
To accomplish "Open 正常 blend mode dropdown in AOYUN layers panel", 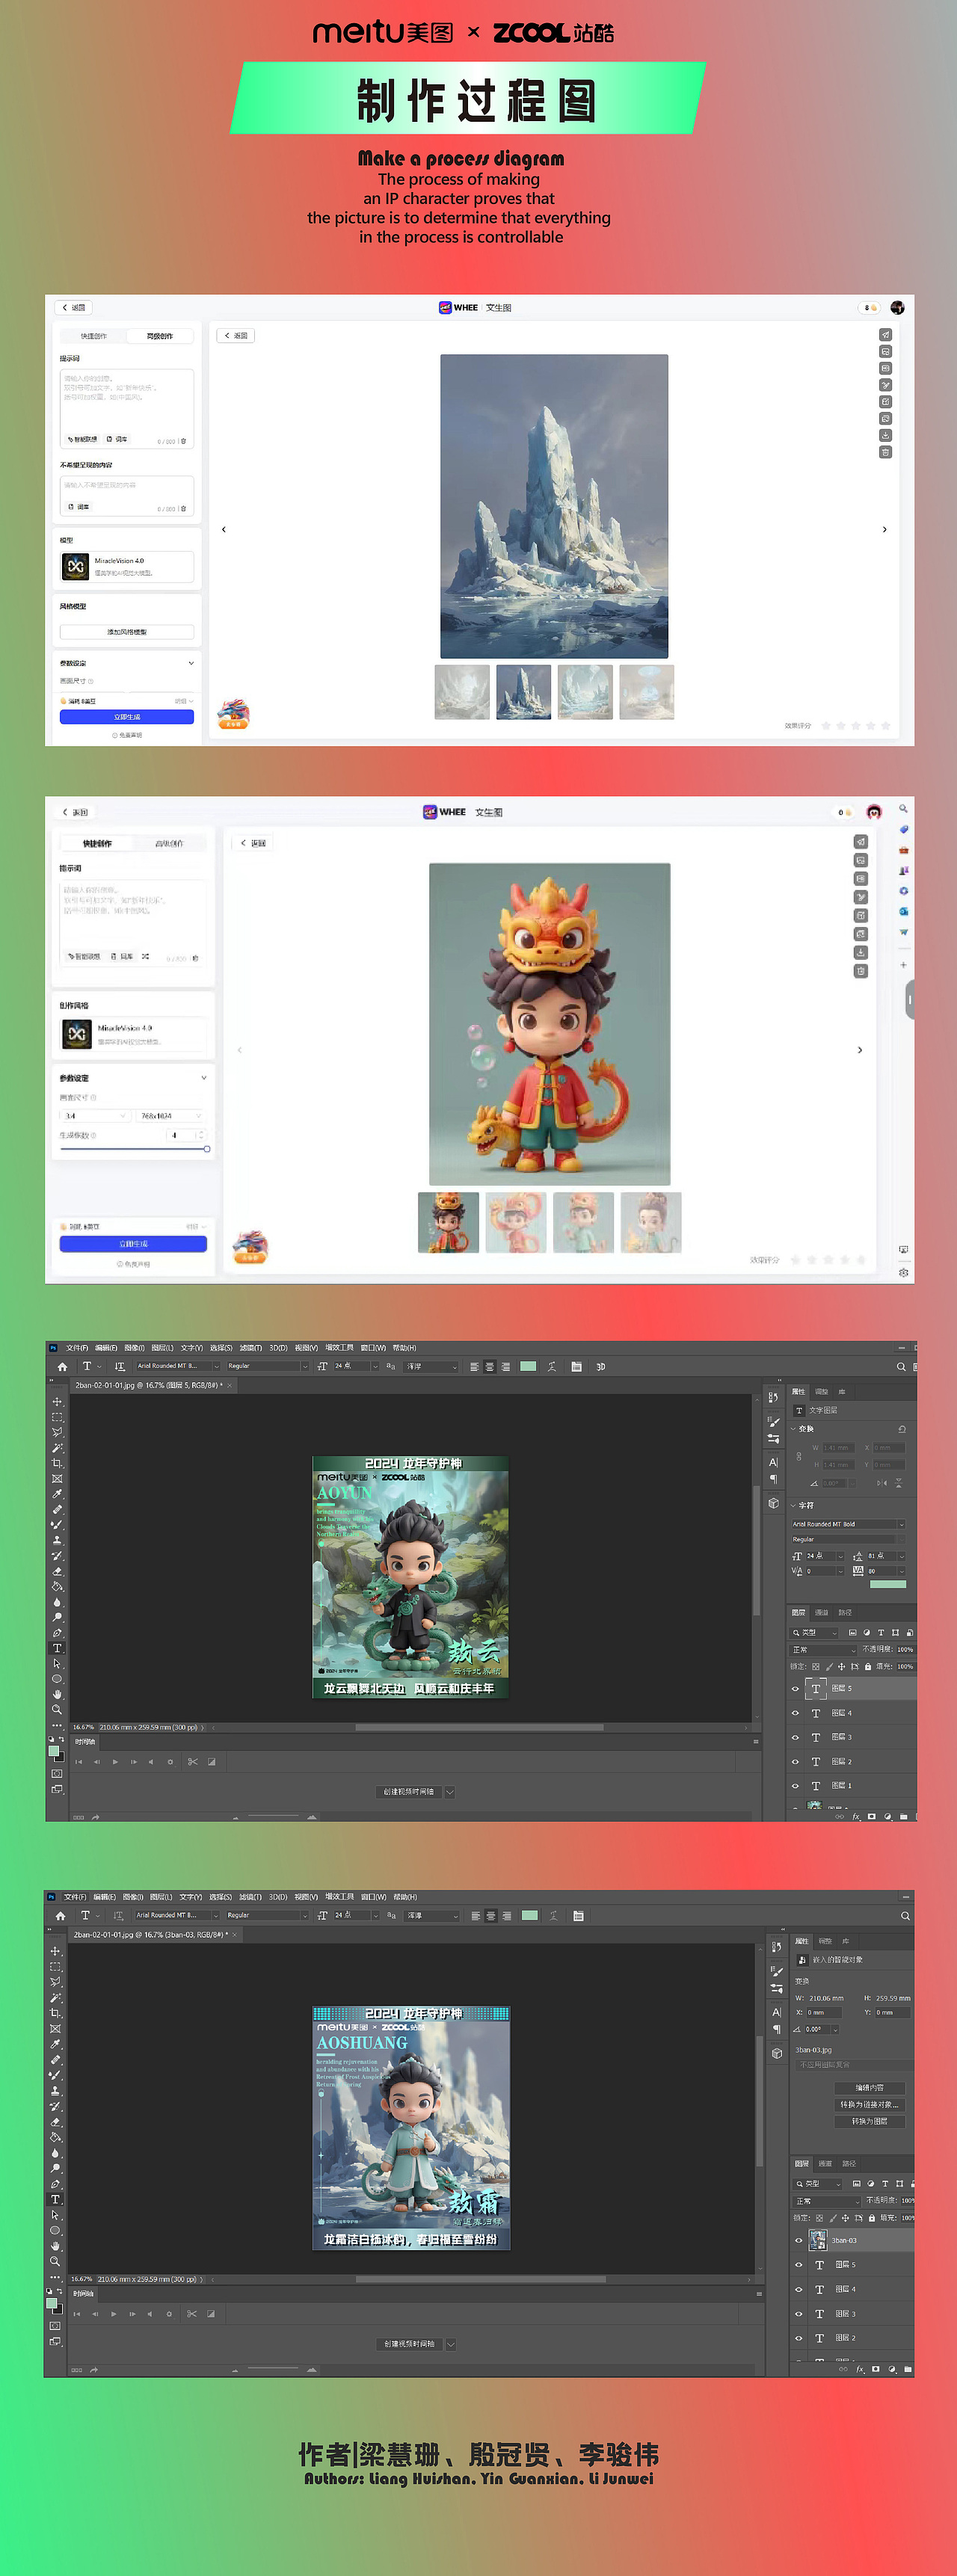I will coord(825,1650).
